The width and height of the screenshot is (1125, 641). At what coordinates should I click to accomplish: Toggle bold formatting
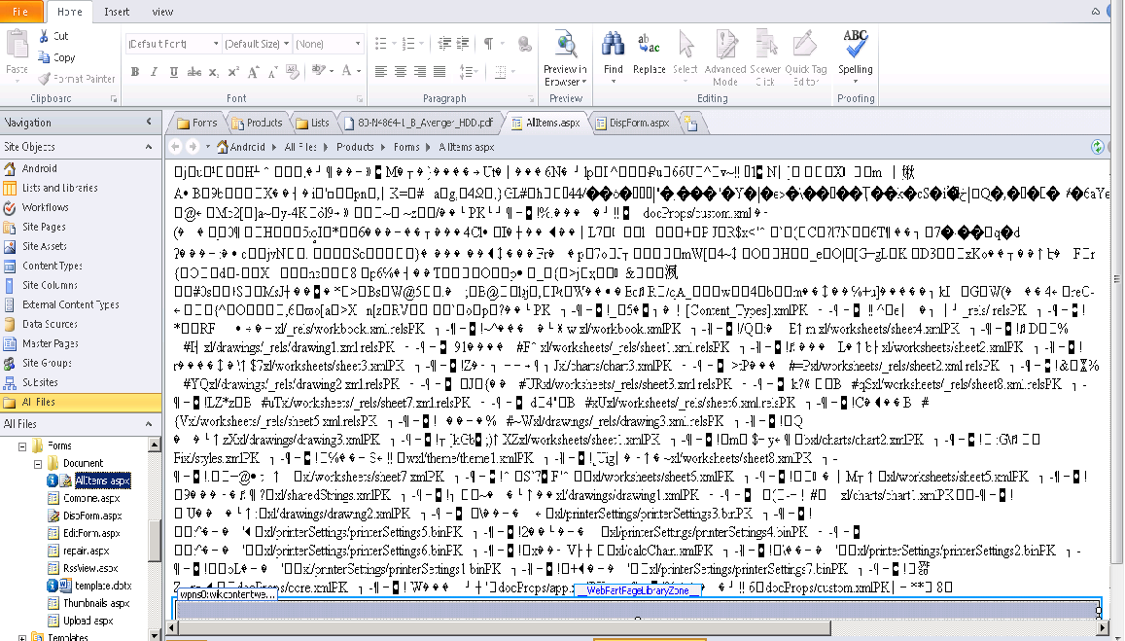[x=134, y=72]
